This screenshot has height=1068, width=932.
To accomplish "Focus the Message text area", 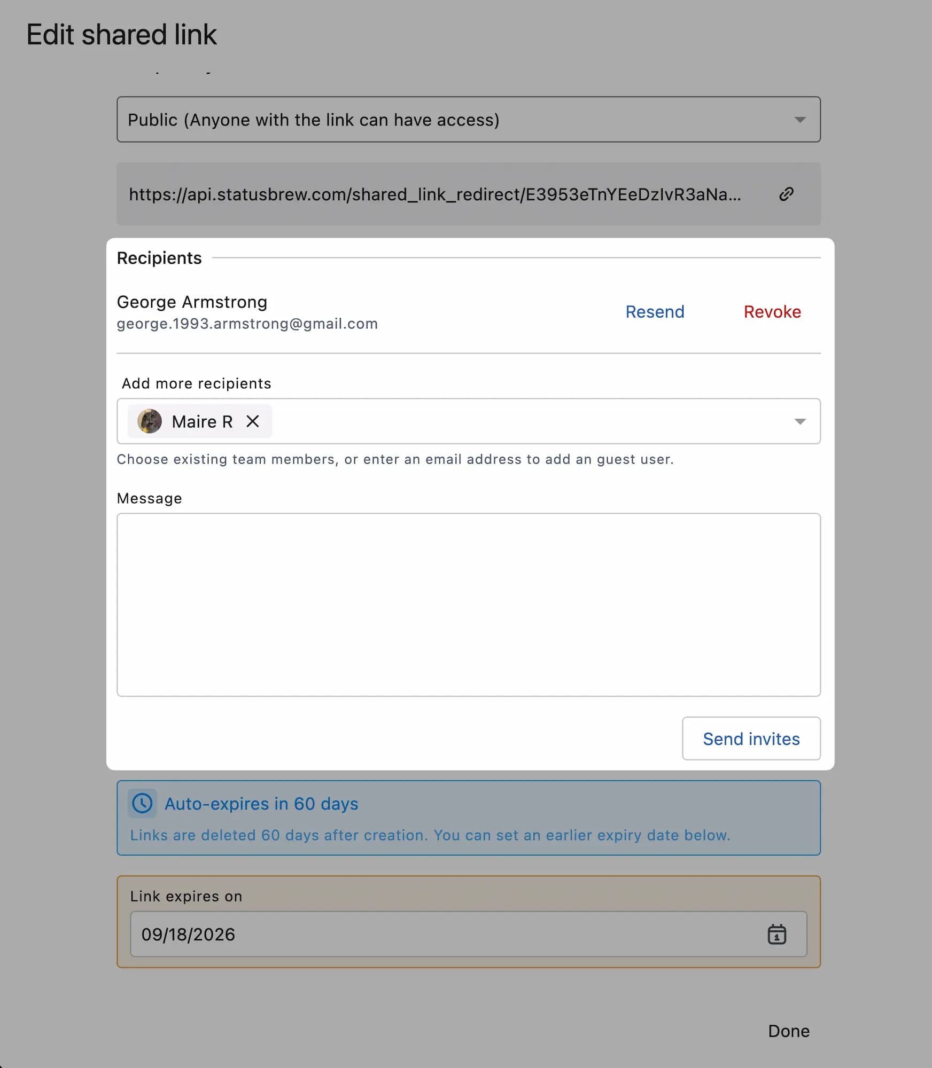I will coord(469,605).
